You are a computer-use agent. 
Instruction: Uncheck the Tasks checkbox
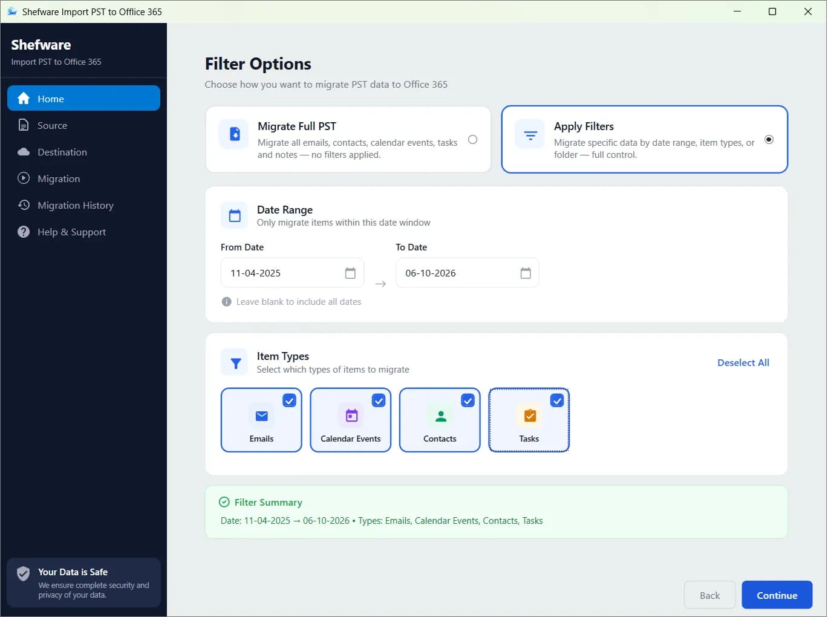(557, 400)
